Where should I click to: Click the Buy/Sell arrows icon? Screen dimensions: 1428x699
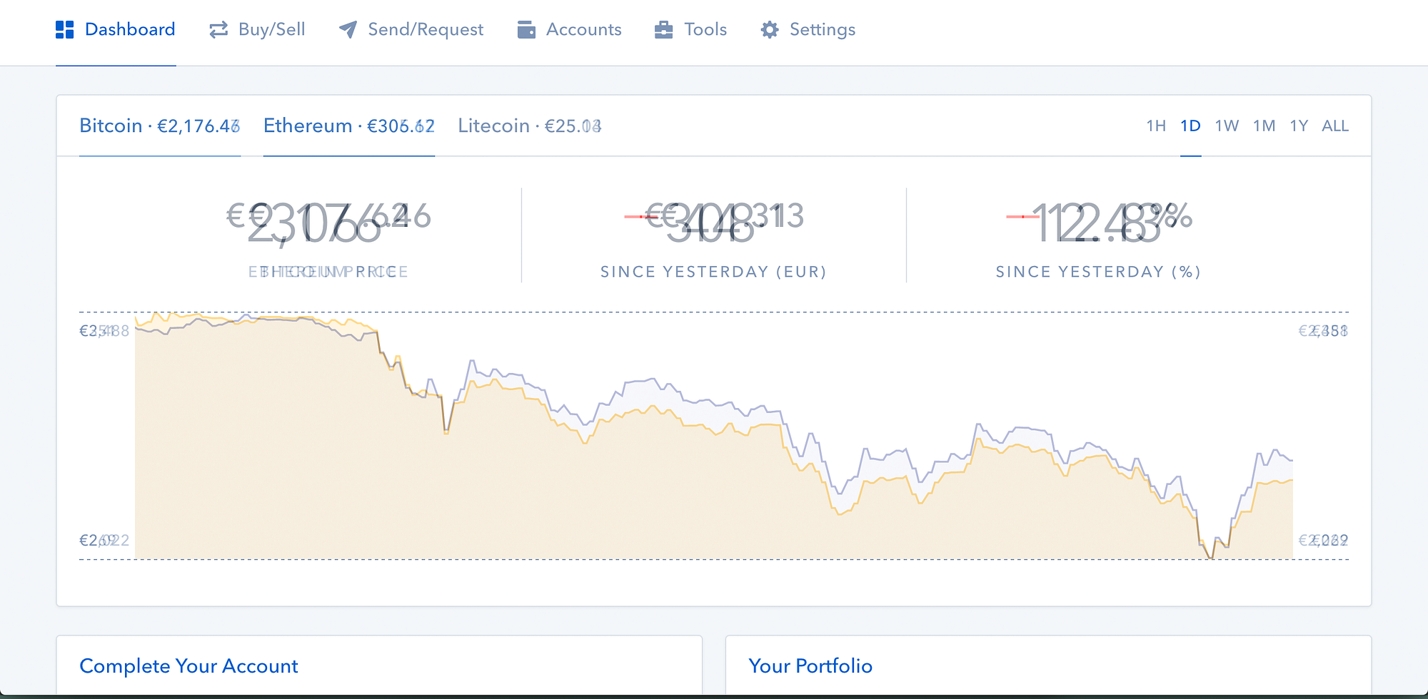tap(218, 29)
